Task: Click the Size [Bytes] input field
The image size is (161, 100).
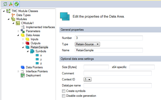Action: pyautogui.click(x=96, y=67)
